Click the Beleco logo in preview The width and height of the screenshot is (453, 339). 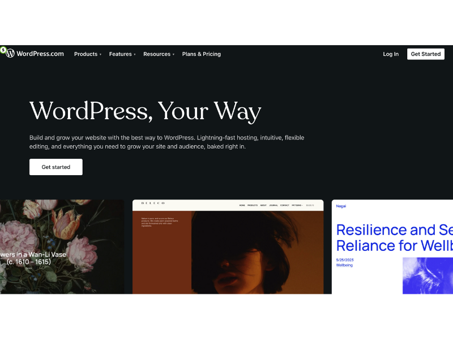[x=153, y=203]
